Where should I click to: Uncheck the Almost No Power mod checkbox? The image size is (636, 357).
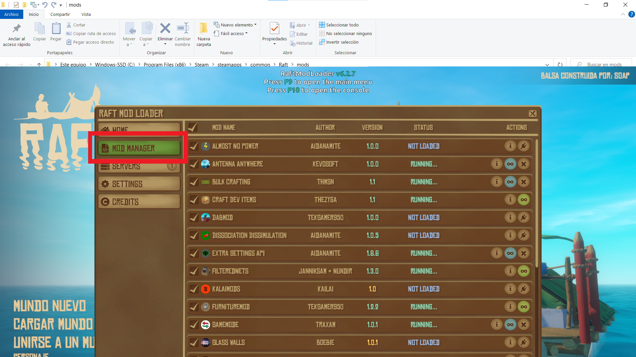[194, 146]
